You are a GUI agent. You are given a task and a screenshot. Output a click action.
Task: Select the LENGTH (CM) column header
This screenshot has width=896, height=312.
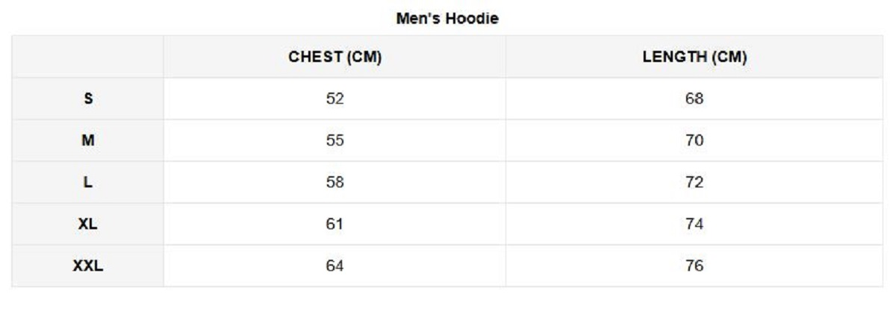coord(694,57)
